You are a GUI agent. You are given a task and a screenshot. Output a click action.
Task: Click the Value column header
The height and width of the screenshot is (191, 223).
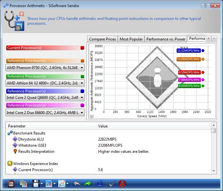(x=153, y=126)
